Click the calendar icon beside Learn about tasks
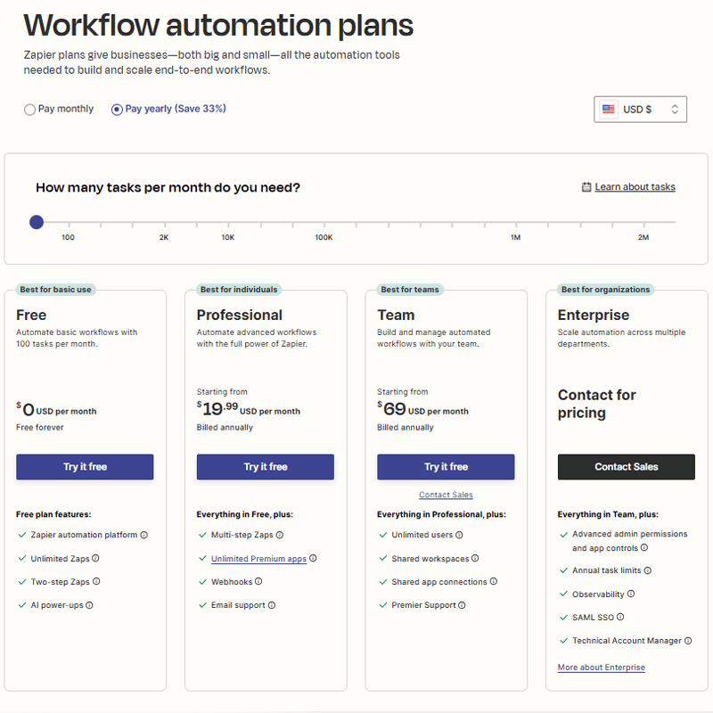The height and width of the screenshot is (713, 713). click(x=586, y=187)
